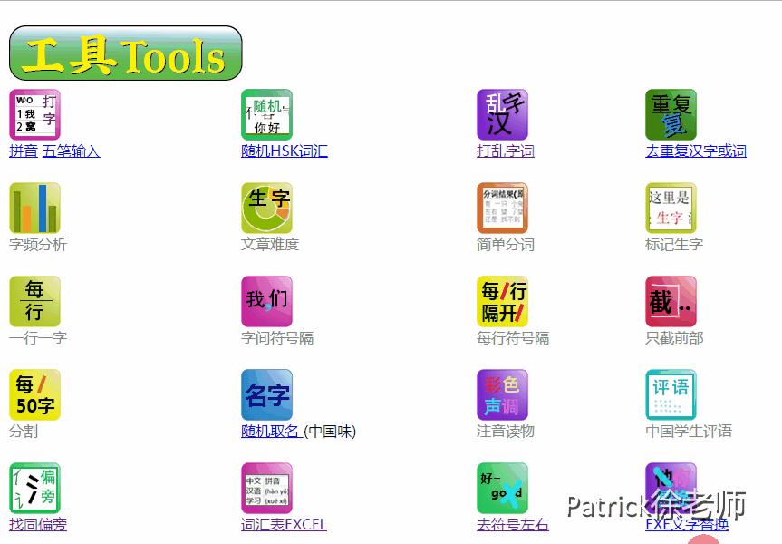Click the pinyin input tool icon
This screenshot has height=544, width=782.
pos(34,115)
